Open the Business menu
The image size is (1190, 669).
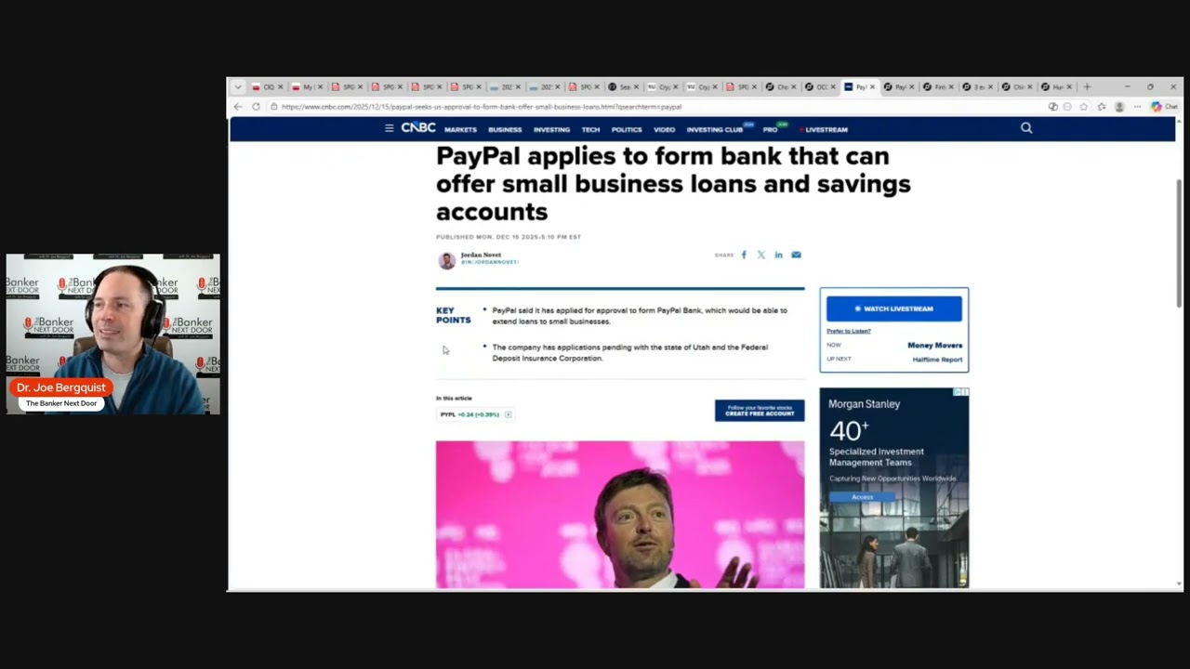[x=505, y=130]
